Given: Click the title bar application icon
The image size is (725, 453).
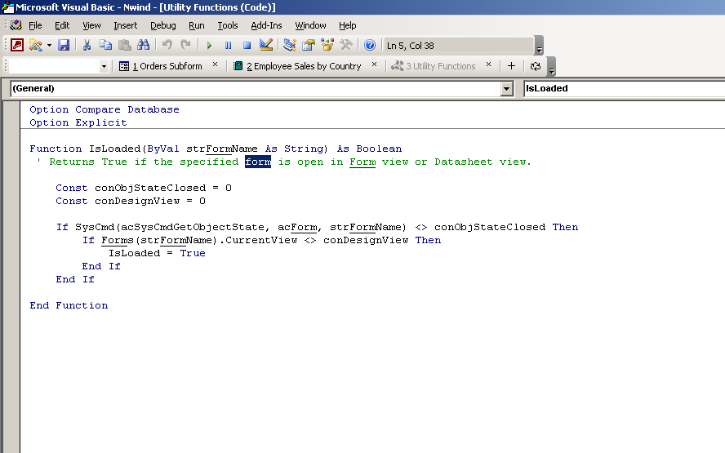Looking at the screenshot, I should pyautogui.click(x=8, y=7).
